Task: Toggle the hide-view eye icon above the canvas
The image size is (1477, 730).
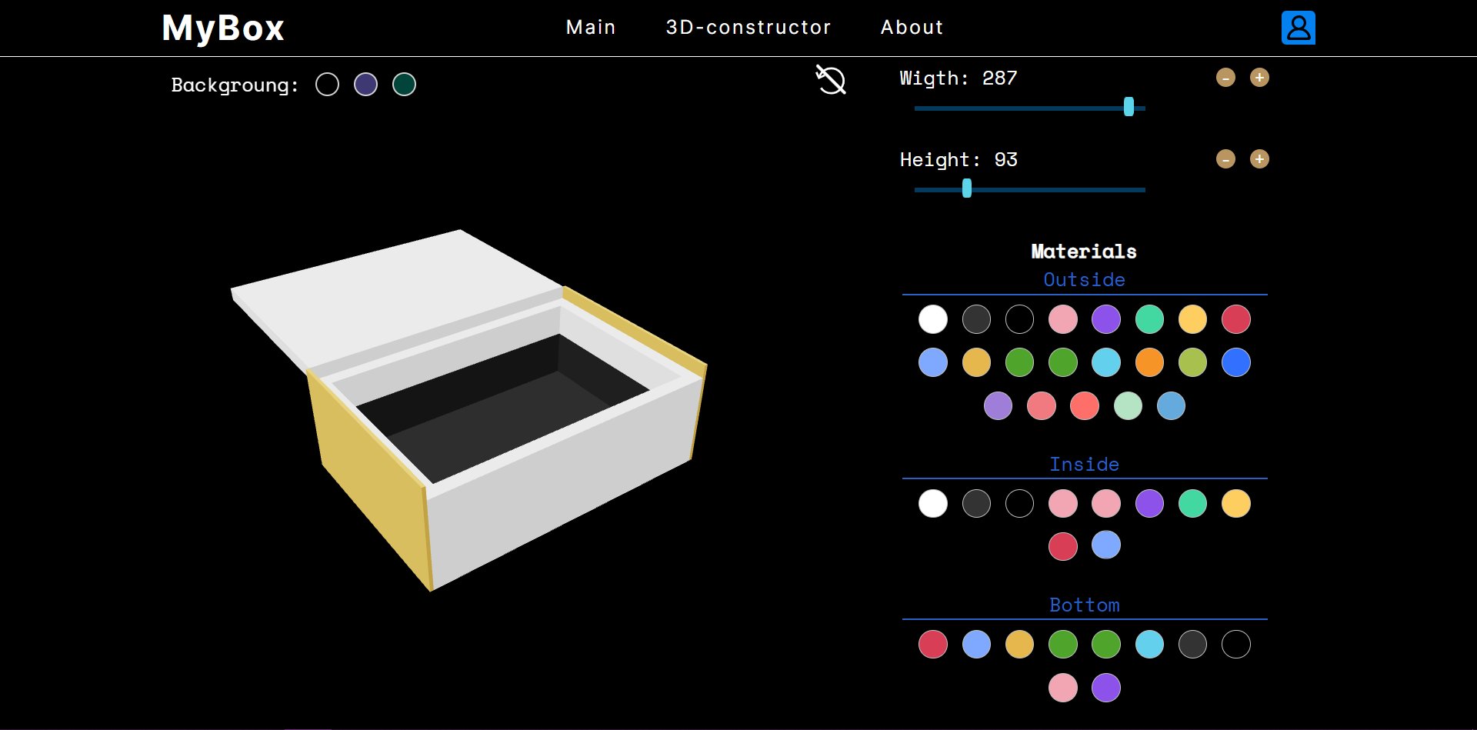Action: coord(832,81)
